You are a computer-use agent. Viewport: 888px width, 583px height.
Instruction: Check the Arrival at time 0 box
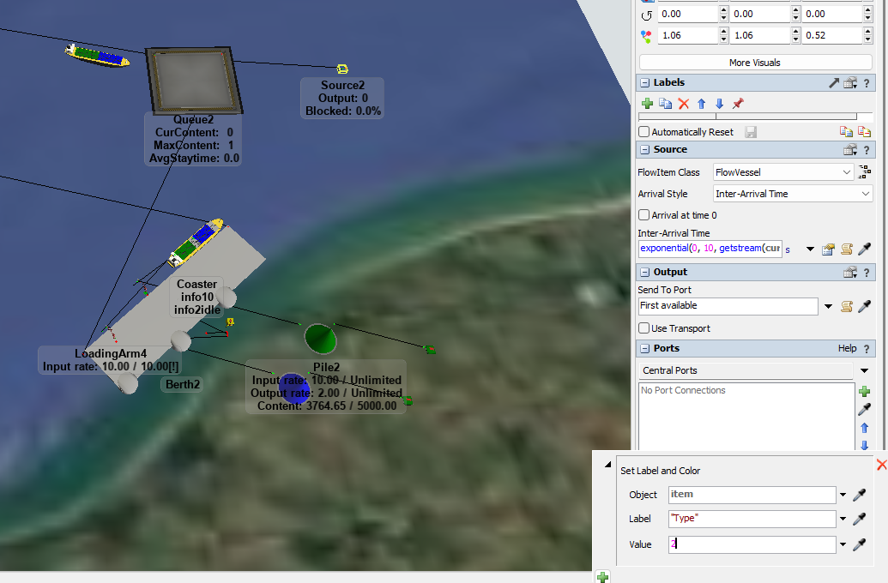point(644,215)
